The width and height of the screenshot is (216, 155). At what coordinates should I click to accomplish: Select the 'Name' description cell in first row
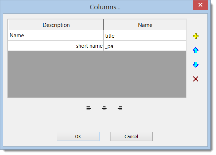coord(56,36)
